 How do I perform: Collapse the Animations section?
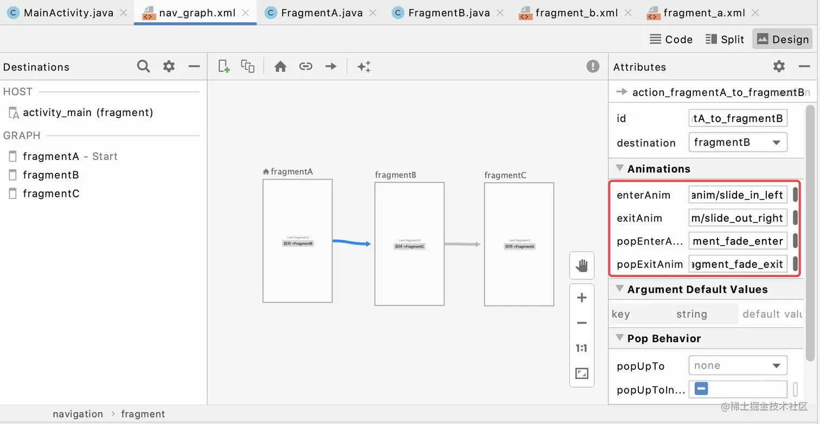[620, 169]
